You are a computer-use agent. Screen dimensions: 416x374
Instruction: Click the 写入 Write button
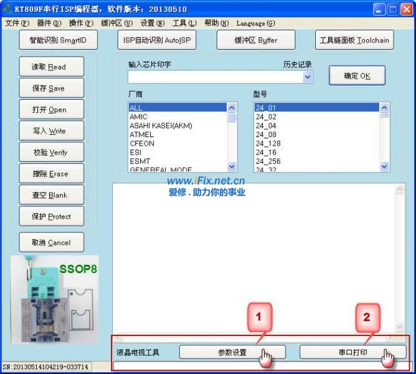52,131
